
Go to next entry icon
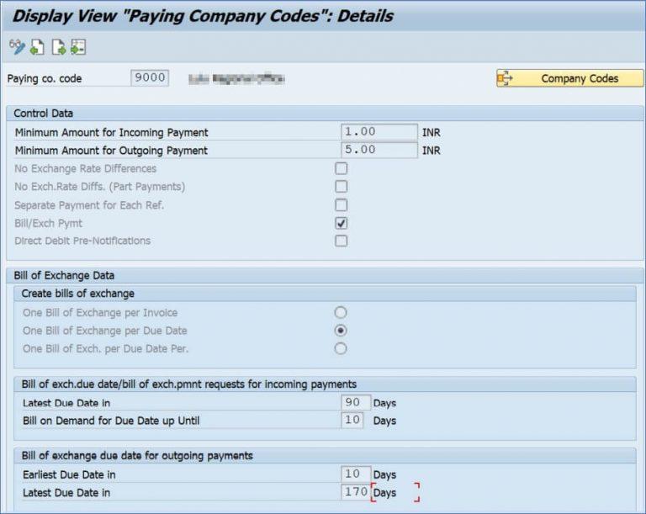click(59, 47)
